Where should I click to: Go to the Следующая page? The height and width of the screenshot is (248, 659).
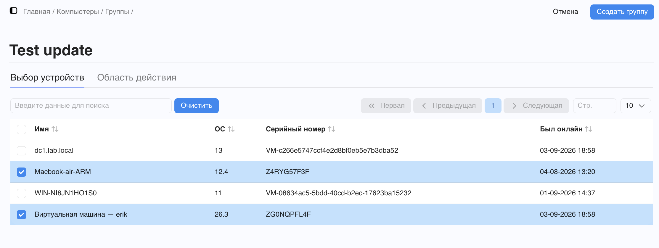(536, 106)
